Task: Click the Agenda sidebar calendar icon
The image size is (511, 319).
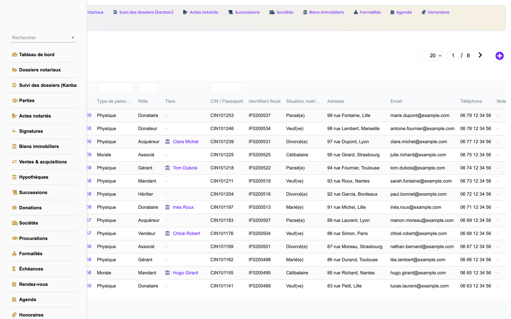Action: click(14, 299)
